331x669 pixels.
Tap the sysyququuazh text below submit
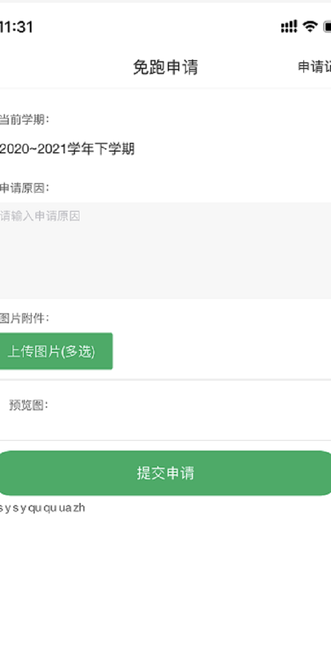[x=42, y=507]
